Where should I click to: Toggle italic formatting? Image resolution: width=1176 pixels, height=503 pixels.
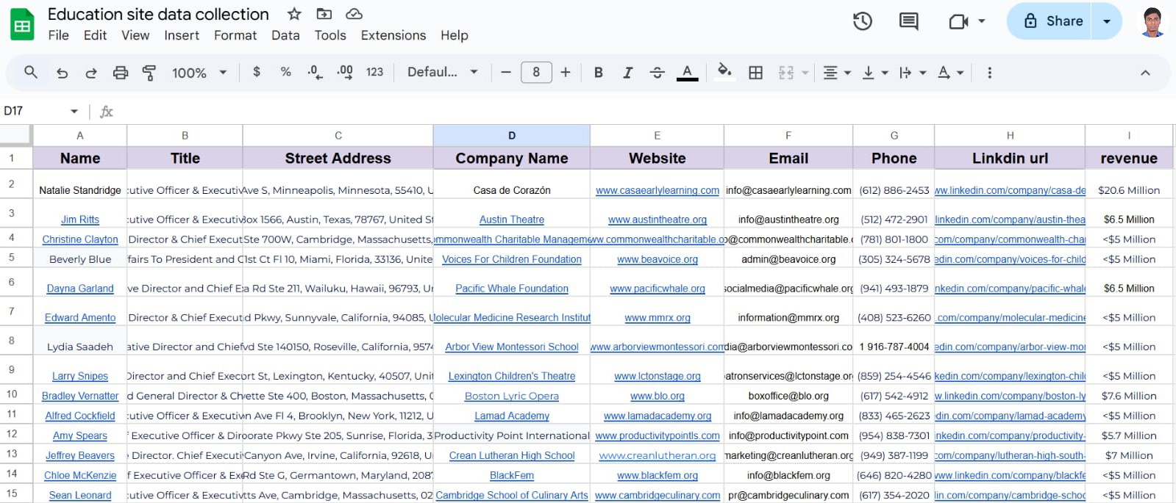pos(627,73)
